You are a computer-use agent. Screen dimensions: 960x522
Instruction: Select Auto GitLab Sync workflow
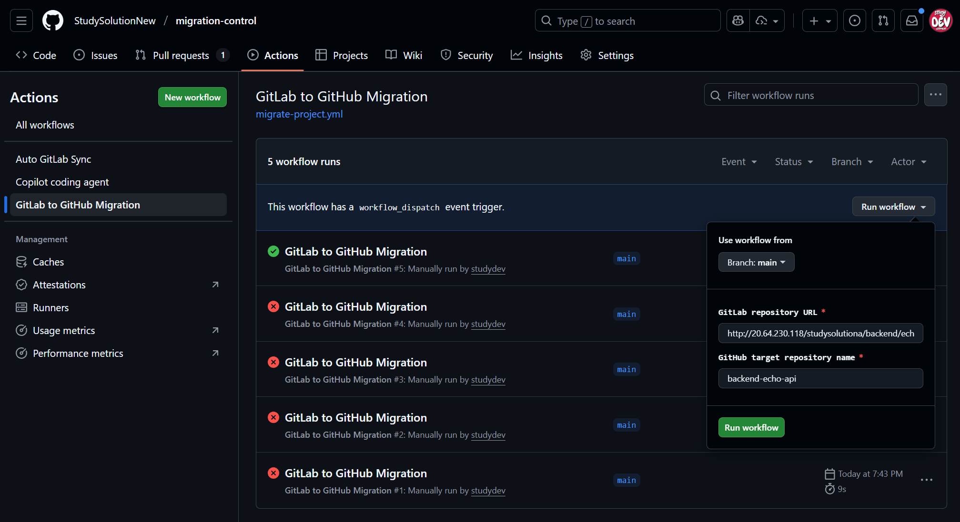click(53, 159)
